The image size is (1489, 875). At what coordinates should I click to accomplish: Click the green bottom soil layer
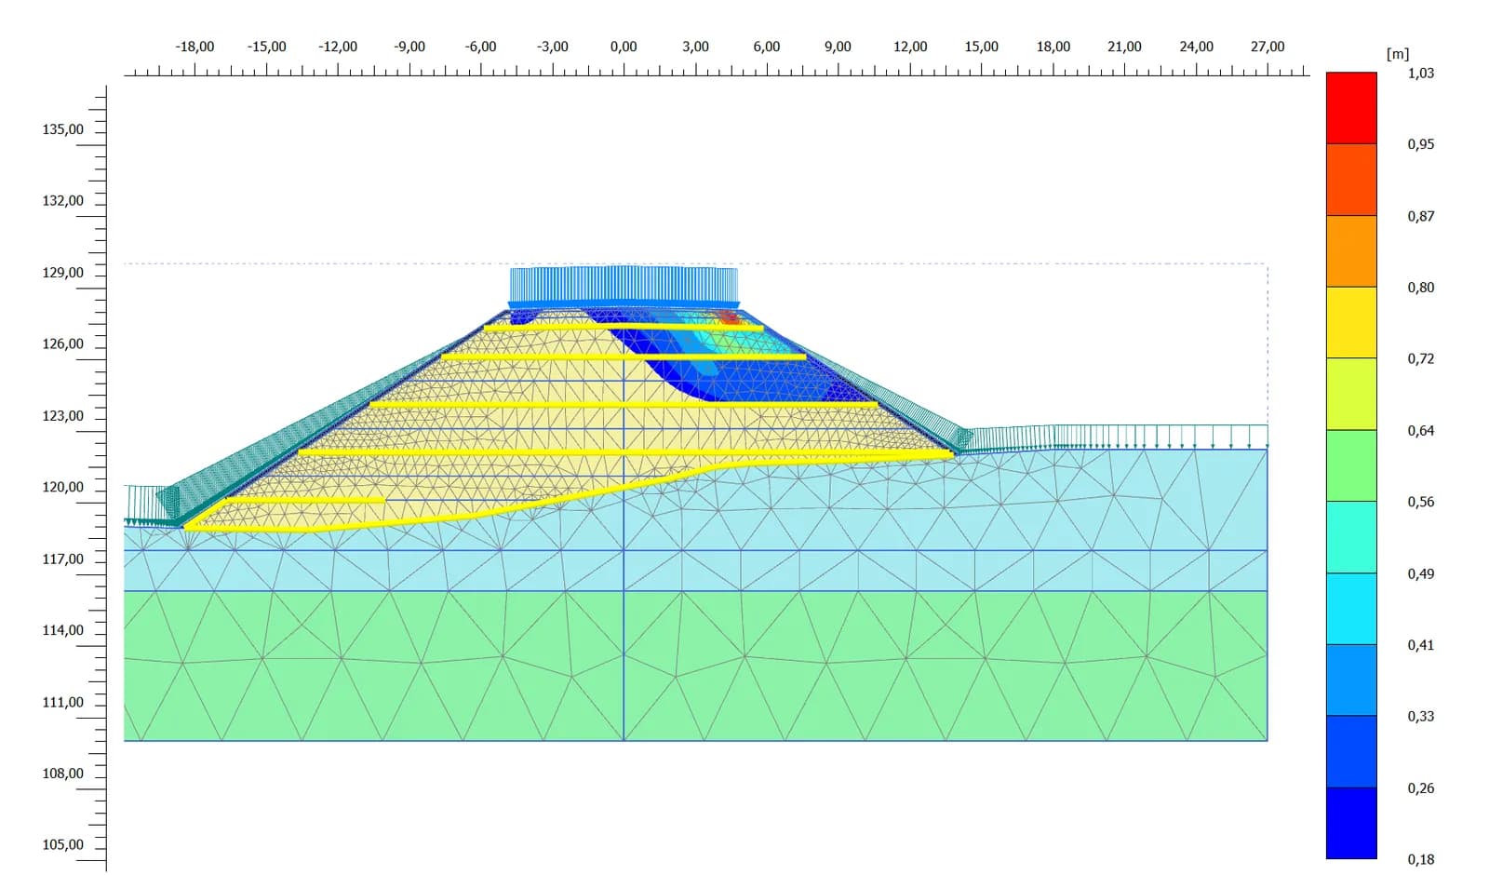(x=696, y=666)
